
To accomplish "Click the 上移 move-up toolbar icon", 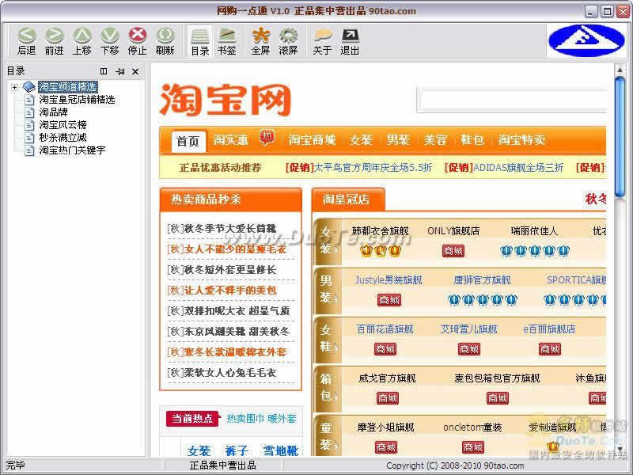I will 82,41.
